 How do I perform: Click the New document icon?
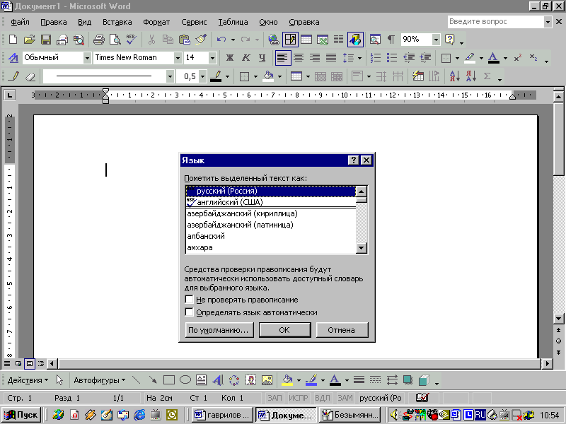[13, 40]
